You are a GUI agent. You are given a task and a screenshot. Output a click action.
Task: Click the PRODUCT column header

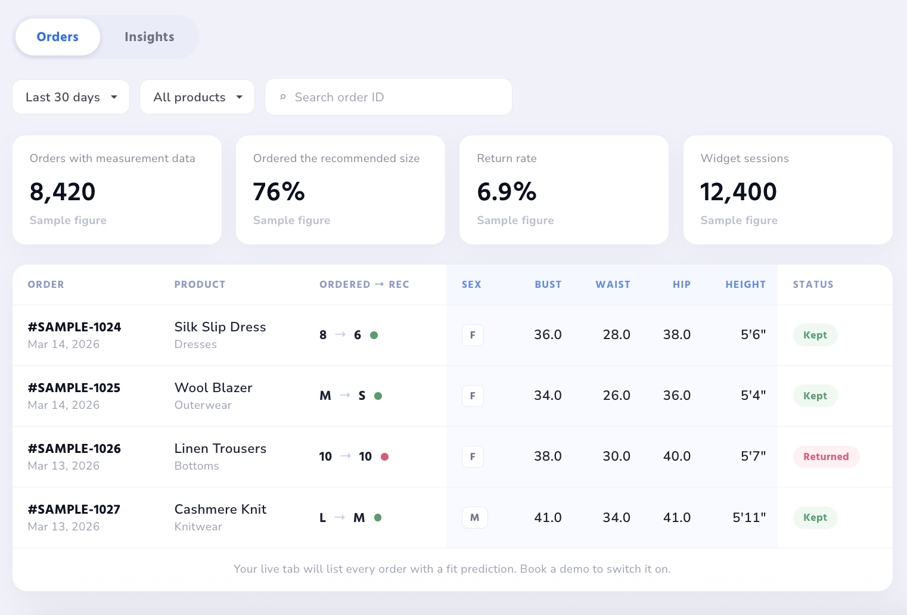tap(200, 285)
